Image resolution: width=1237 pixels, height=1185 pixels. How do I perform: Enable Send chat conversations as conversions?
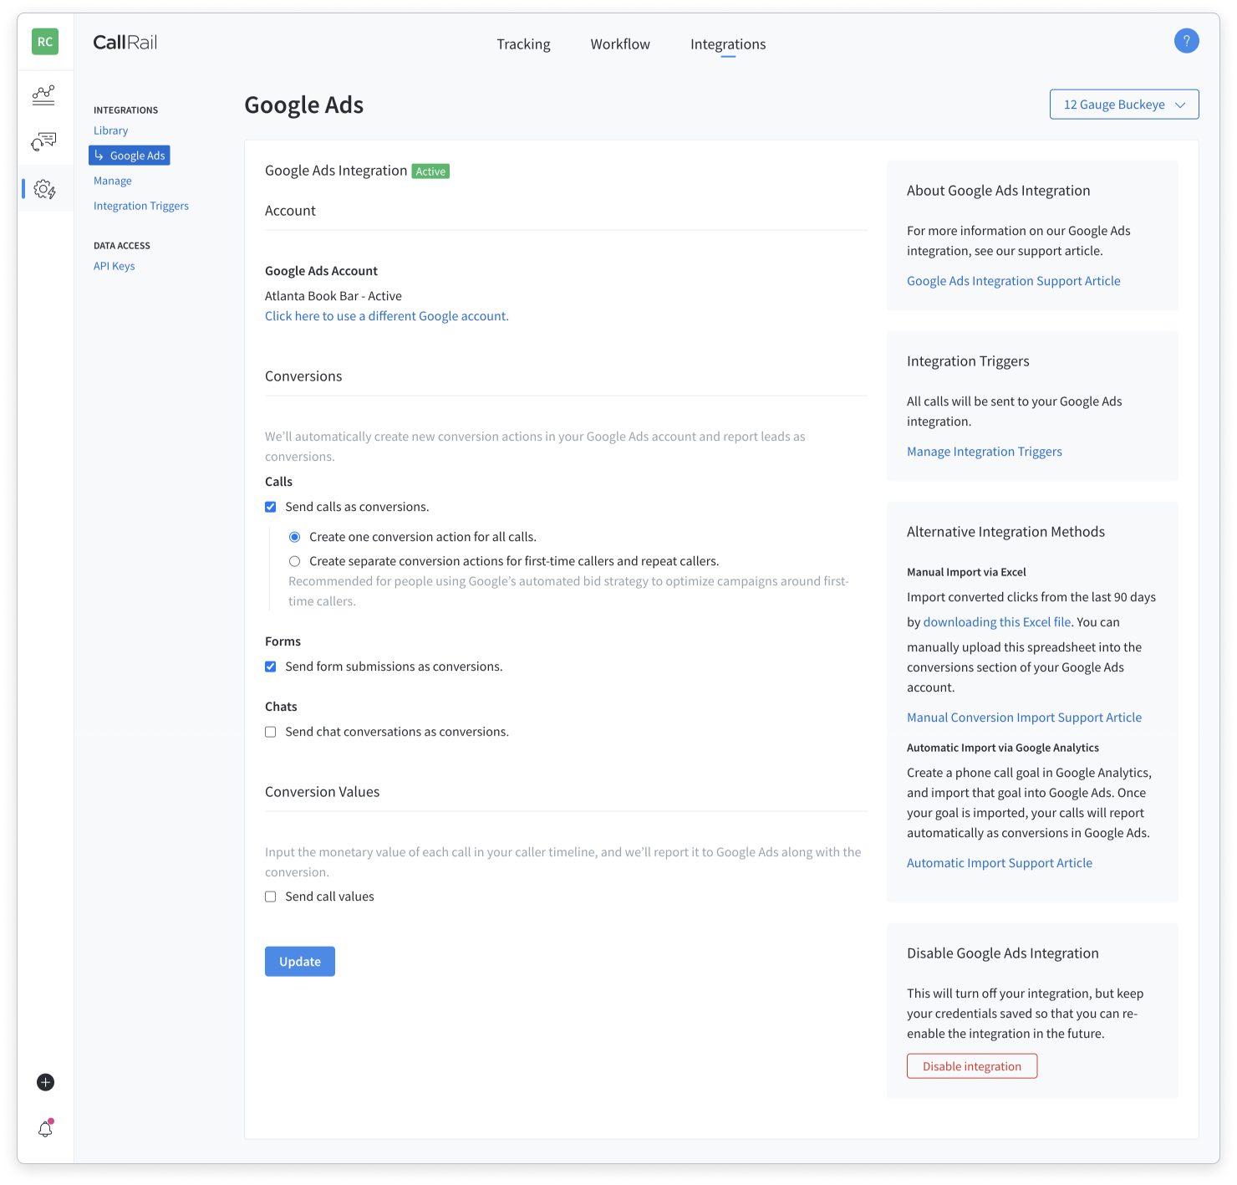pos(271,732)
